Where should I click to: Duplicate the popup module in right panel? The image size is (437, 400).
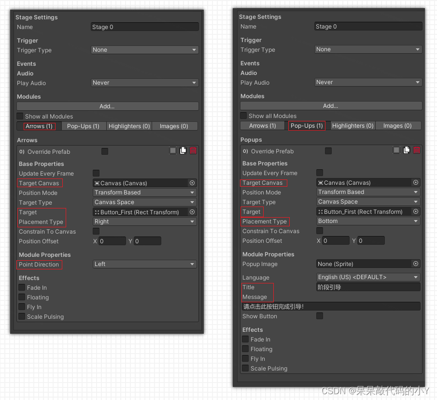(407, 150)
